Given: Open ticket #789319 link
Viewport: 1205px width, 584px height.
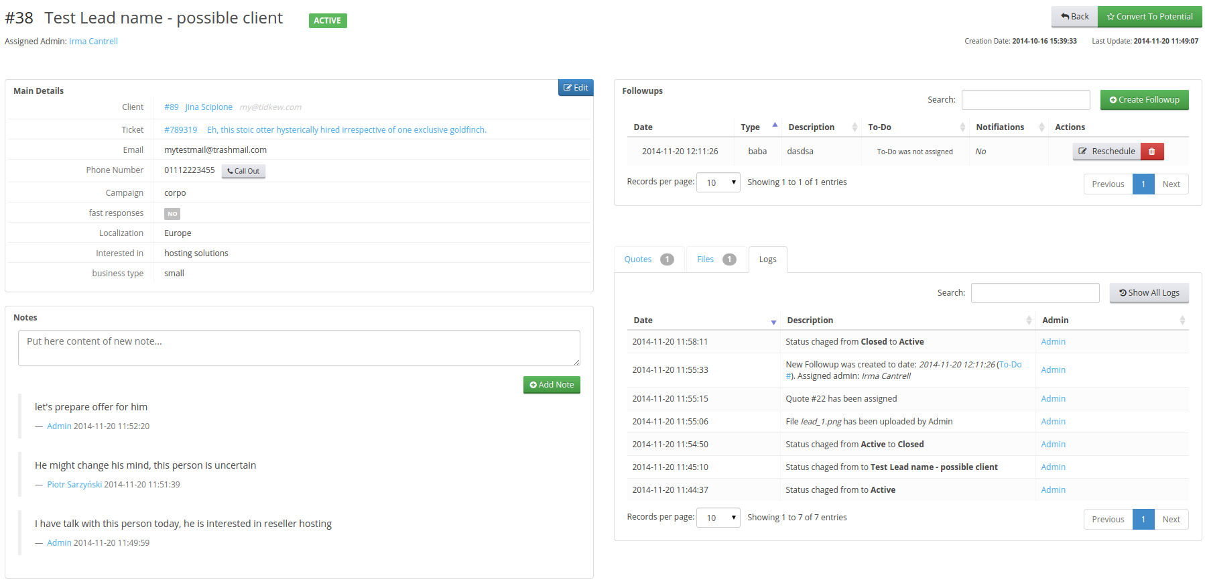Looking at the screenshot, I should pyautogui.click(x=181, y=130).
